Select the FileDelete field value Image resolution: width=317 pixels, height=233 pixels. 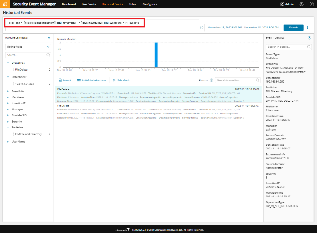21,70
